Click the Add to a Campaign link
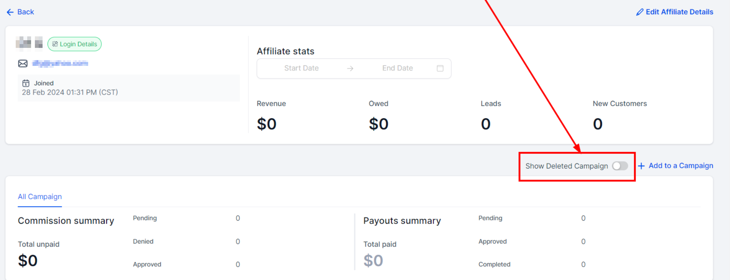 pos(681,166)
